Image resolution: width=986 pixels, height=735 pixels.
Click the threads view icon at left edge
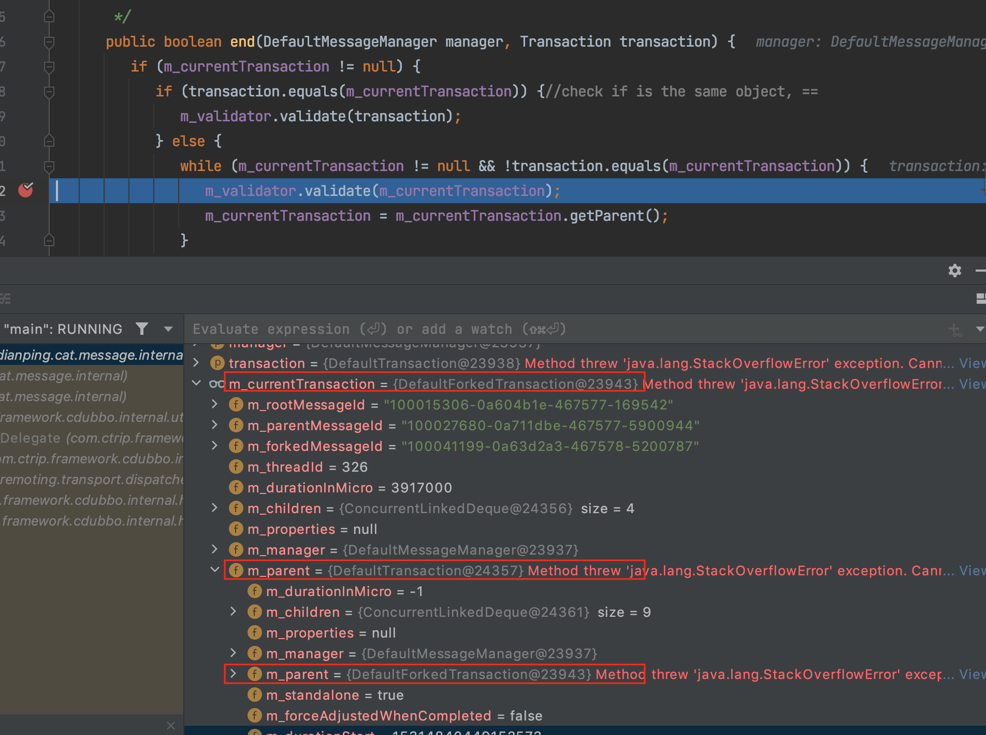[5, 299]
